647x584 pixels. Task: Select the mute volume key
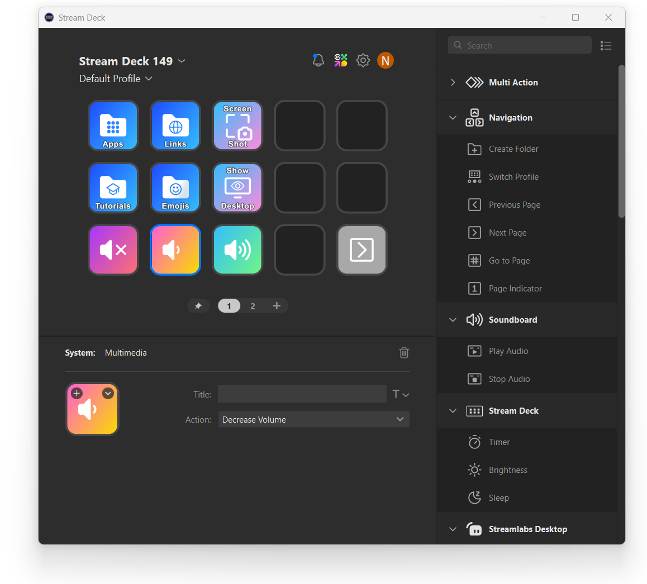pos(113,250)
